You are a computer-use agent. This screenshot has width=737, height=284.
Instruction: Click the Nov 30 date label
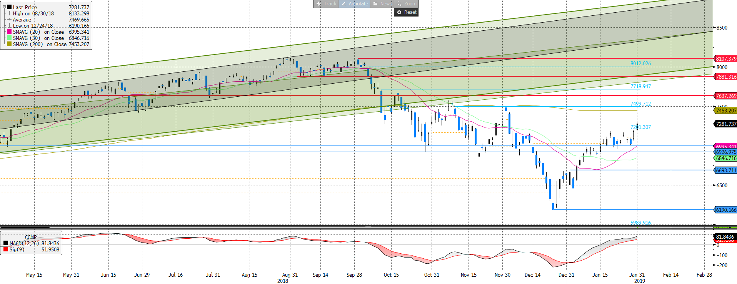502,275
